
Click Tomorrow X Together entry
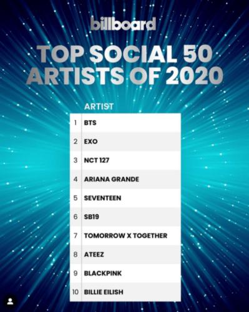coord(125,236)
